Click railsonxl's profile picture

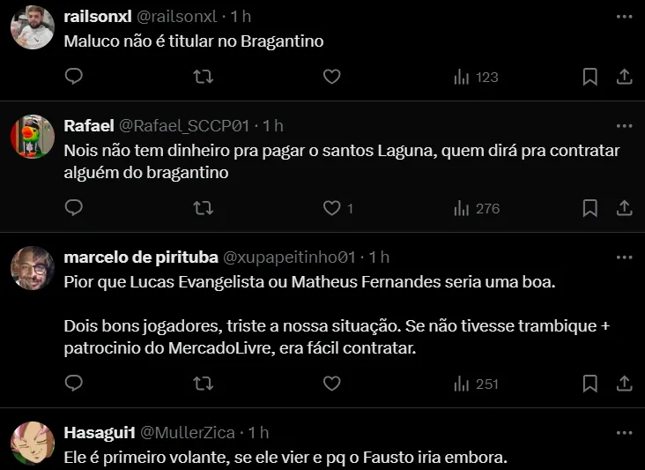[x=33, y=28]
